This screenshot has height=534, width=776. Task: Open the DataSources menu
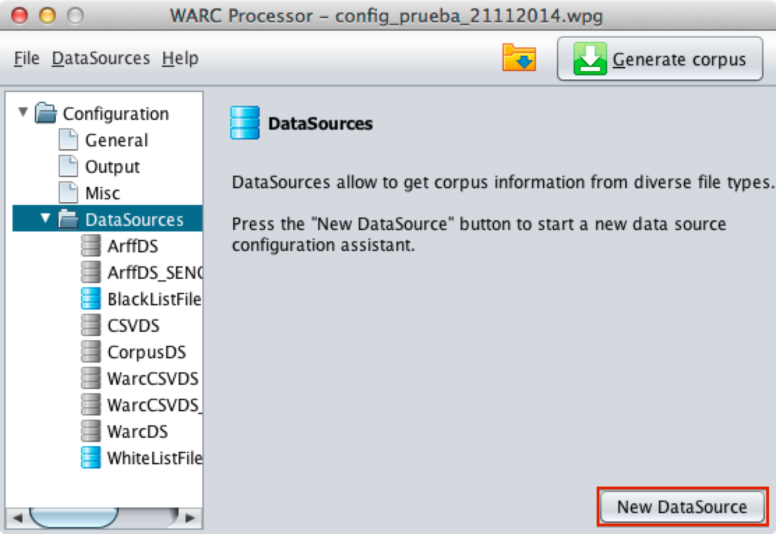pos(100,59)
